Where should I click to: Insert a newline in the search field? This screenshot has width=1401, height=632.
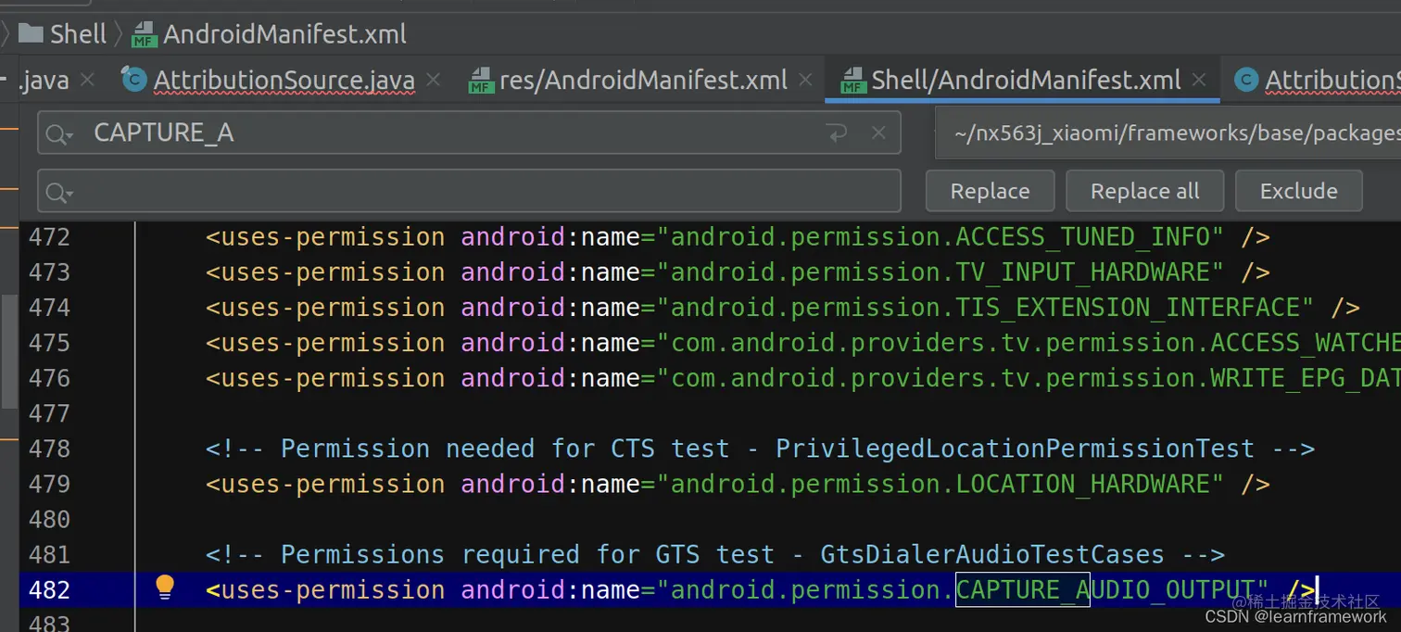[x=837, y=133]
